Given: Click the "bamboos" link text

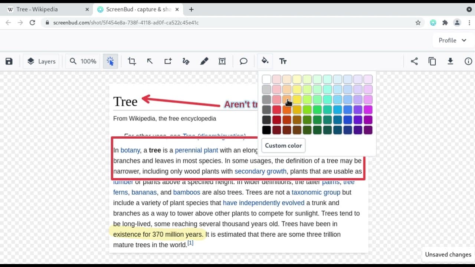Looking at the screenshot, I should coord(187,192).
